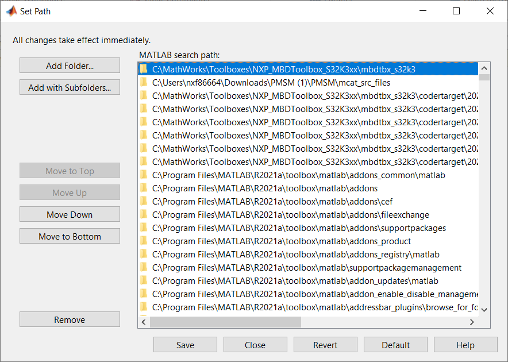Viewport: 508px width, 362px height.
Task: Send selected folder to bottom of path
Action: tap(70, 236)
